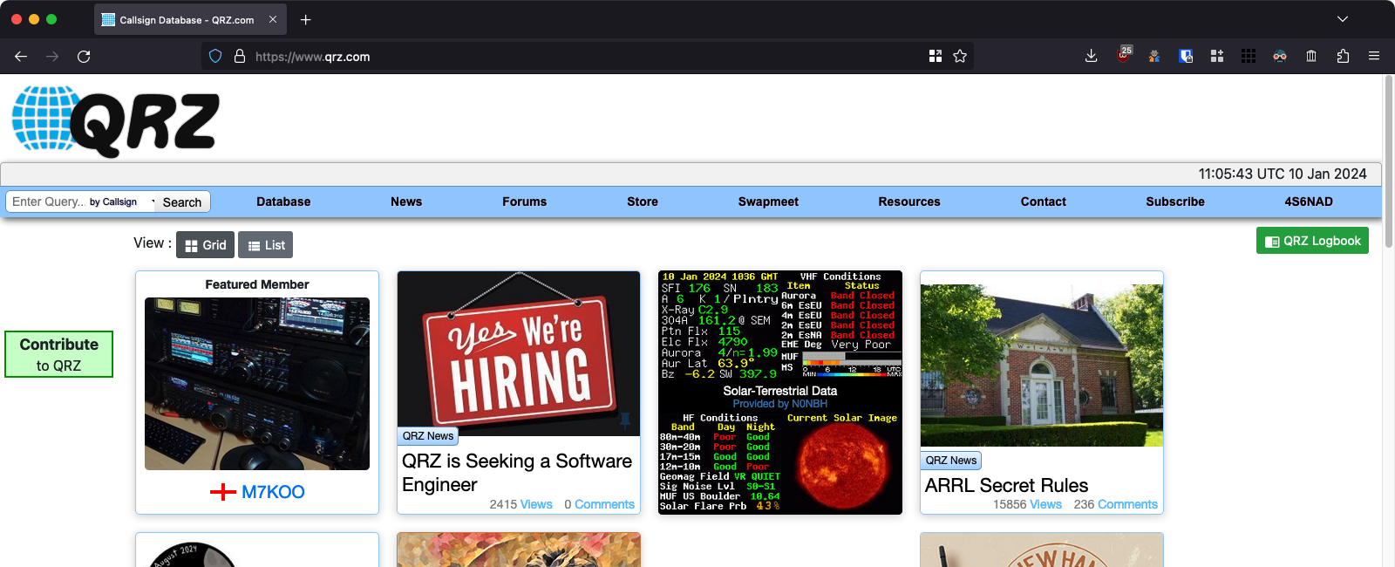The image size is (1395, 567).
Task: Open the browser downloads icon
Action: click(1091, 56)
